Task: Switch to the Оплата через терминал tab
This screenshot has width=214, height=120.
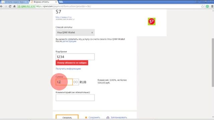Action: pos(15,2)
